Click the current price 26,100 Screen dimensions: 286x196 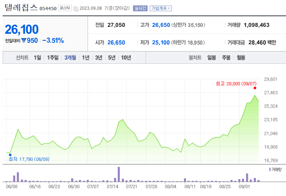[x=22, y=29]
